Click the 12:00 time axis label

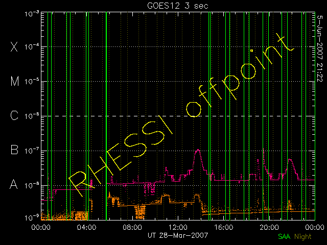[178, 227]
